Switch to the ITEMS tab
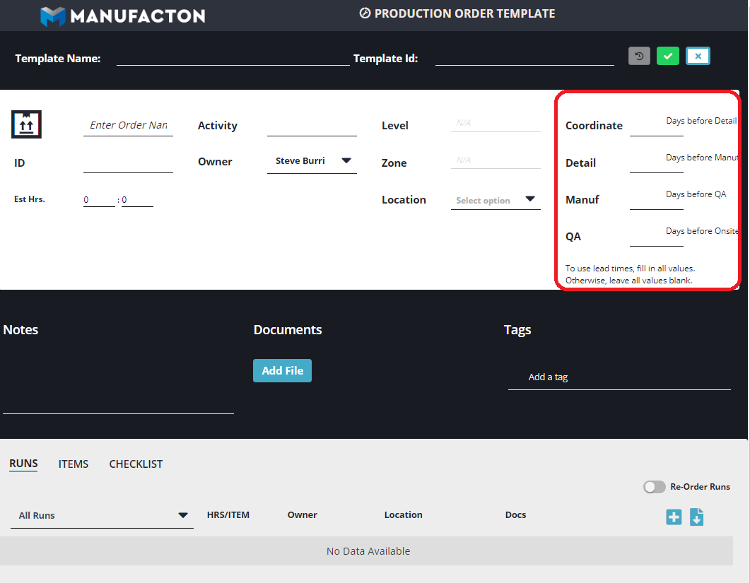 point(74,464)
